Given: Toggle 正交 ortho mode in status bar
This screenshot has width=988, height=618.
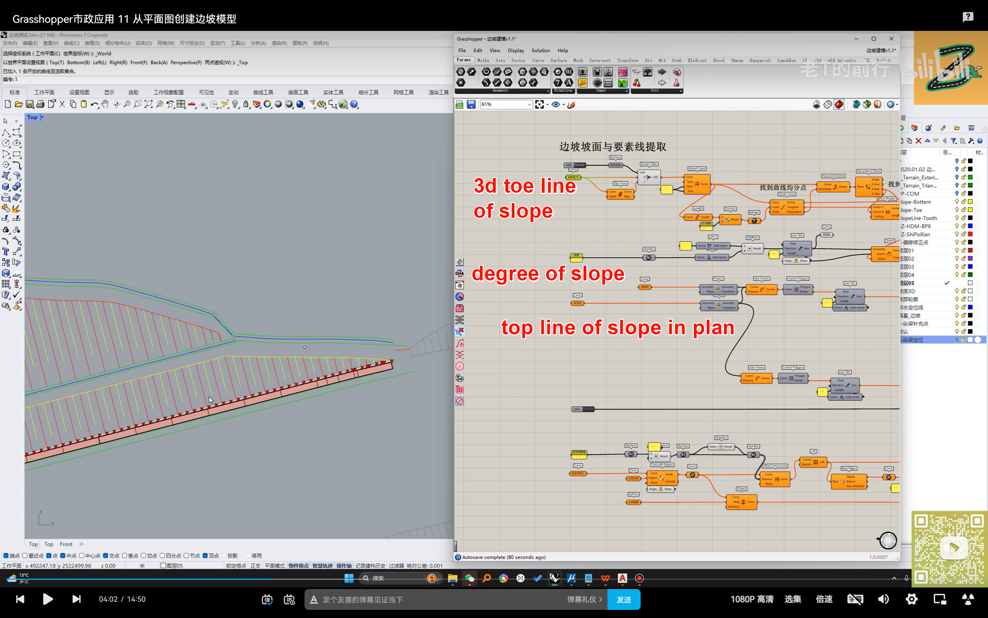Looking at the screenshot, I should tap(255, 566).
